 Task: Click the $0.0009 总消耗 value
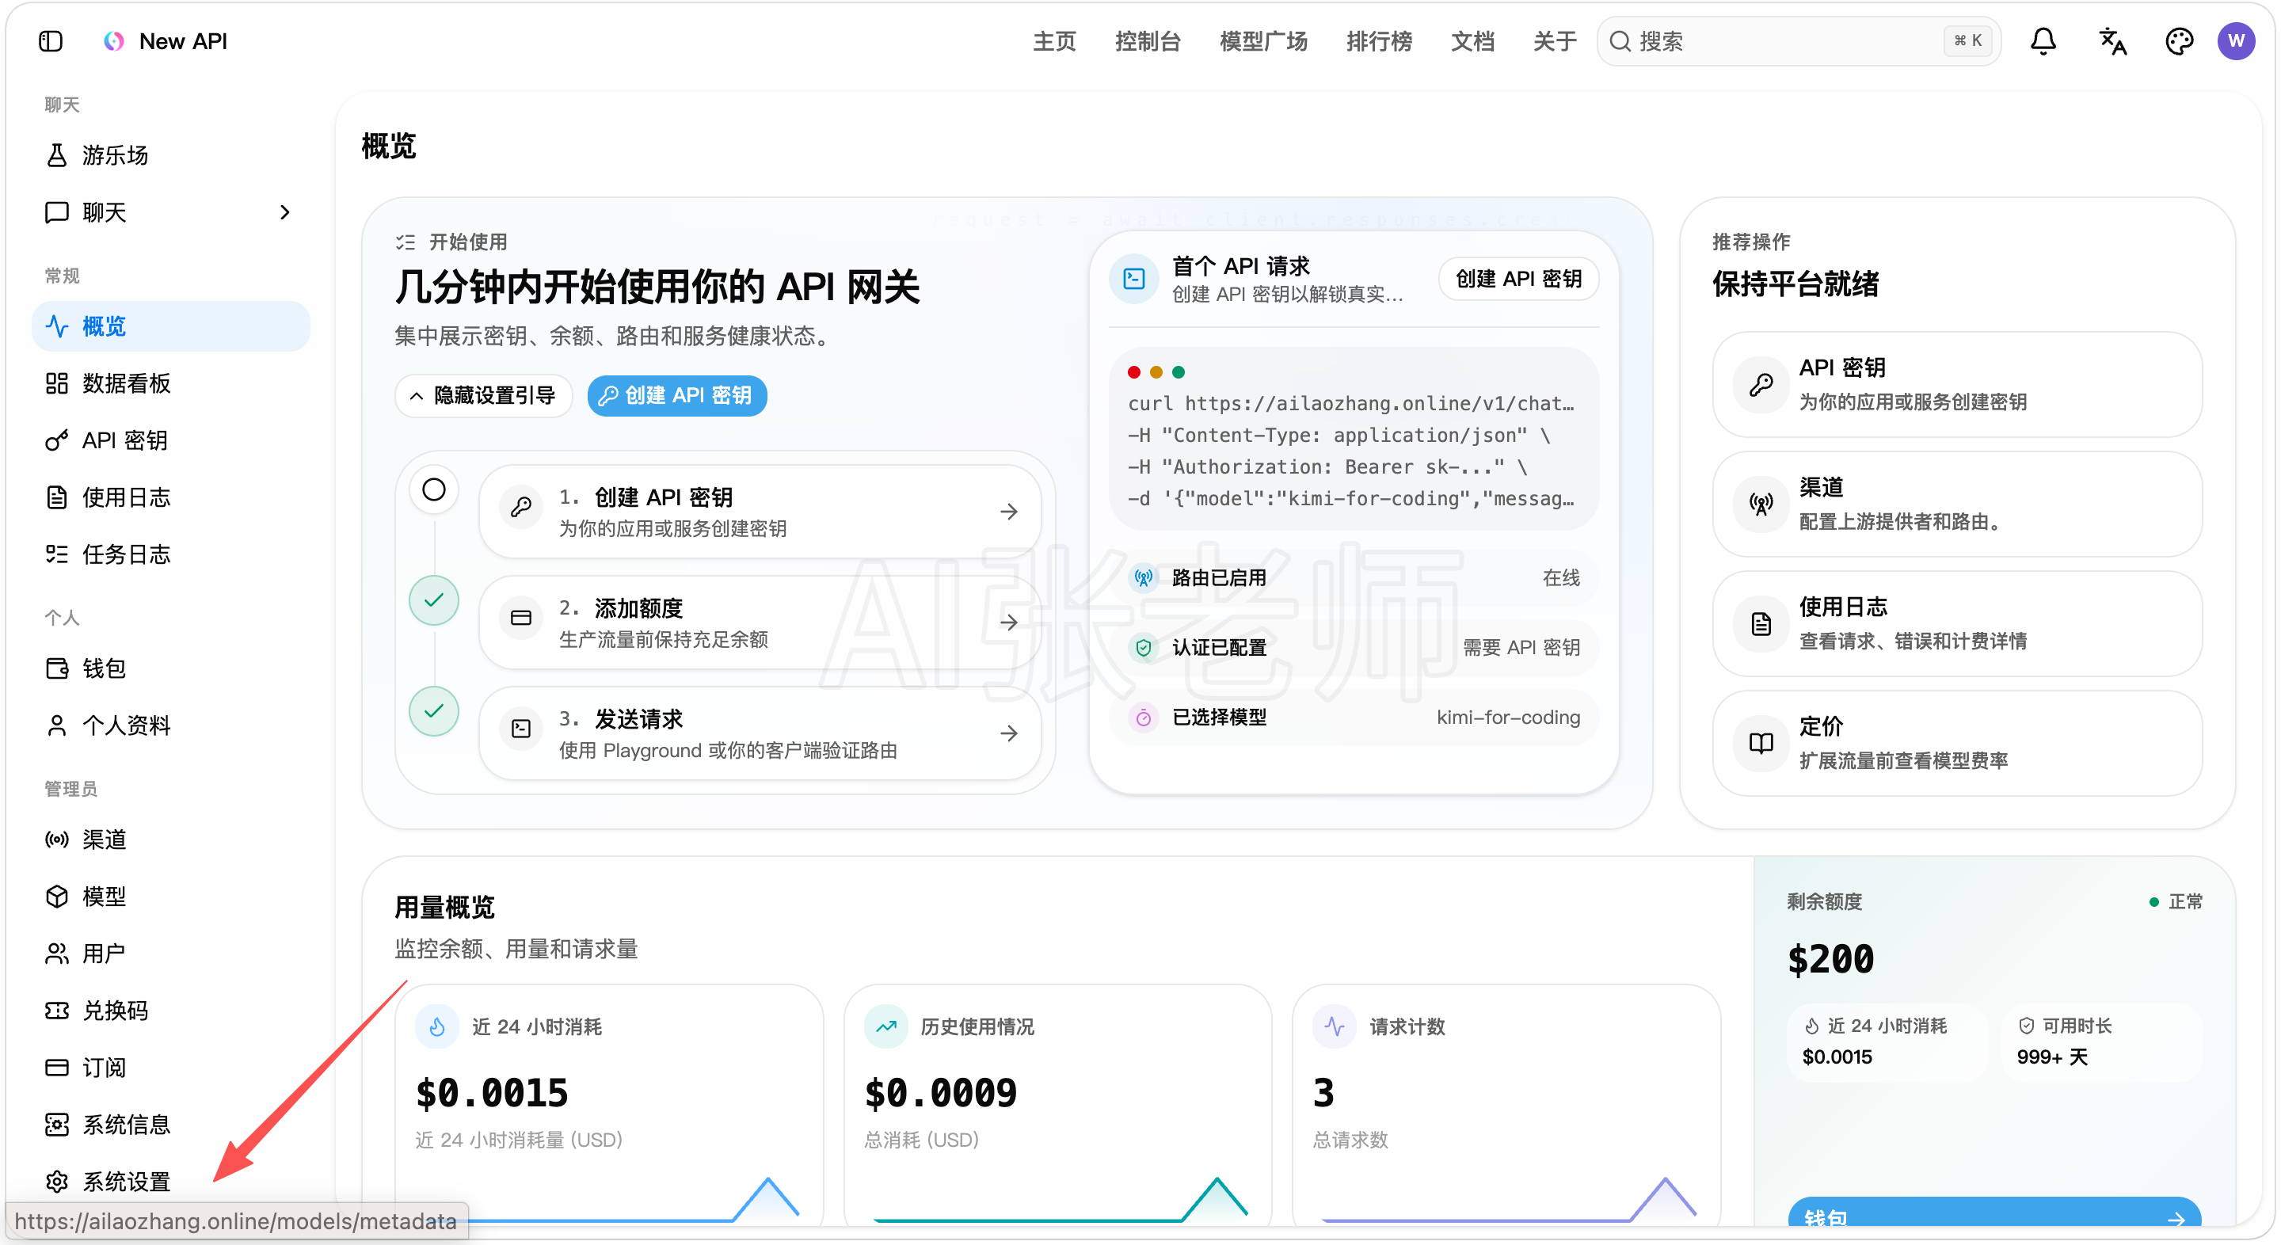[x=940, y=1094]
